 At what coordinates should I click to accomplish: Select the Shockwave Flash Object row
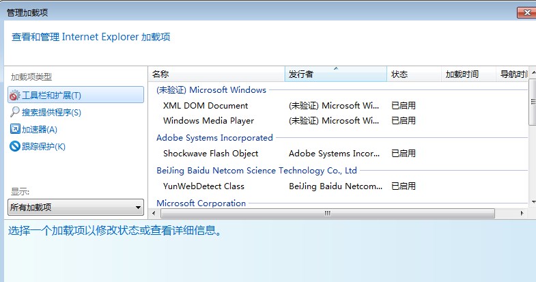coord(210,154)
